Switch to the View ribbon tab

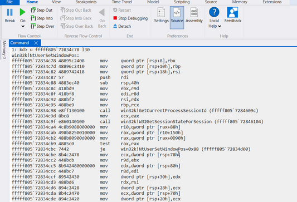pos(56,2)
